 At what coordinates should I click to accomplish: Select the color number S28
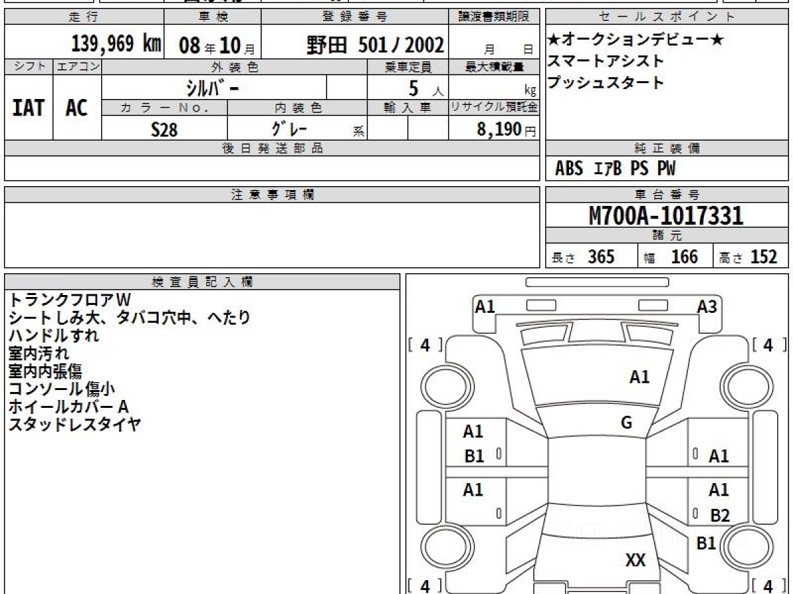point(164,129)
